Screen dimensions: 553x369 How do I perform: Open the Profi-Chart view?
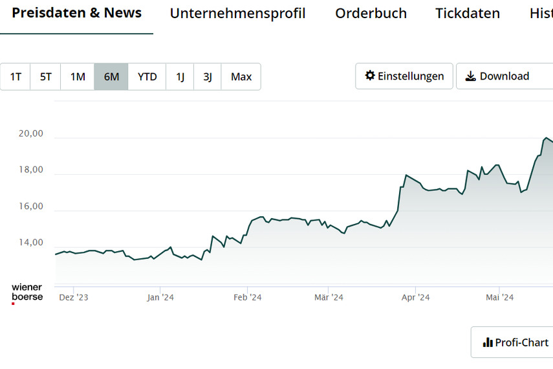[512, 342]
